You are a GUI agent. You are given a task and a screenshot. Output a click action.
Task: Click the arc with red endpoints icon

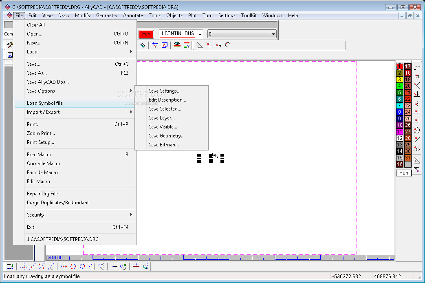point(228,45)
